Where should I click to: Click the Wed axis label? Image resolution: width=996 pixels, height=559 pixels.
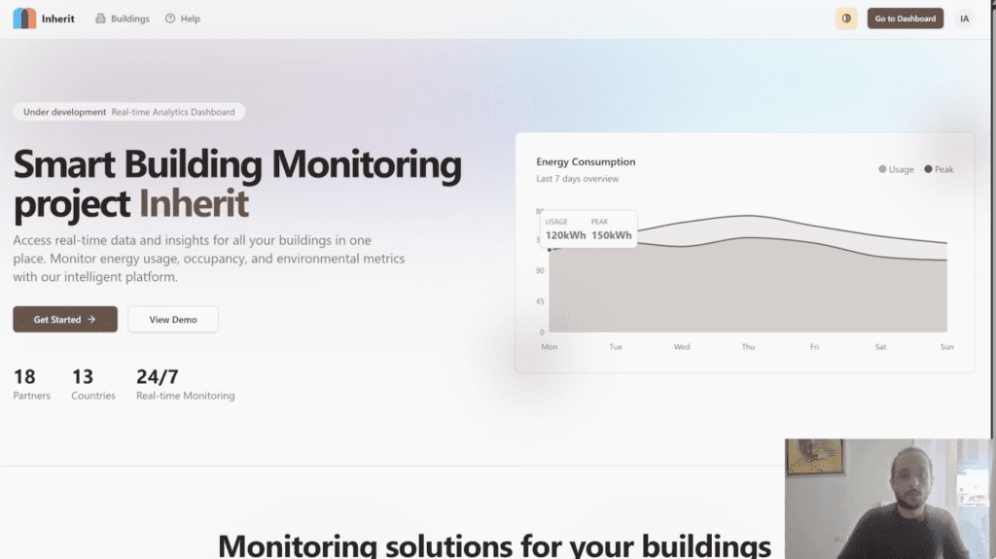pos(682,347)
